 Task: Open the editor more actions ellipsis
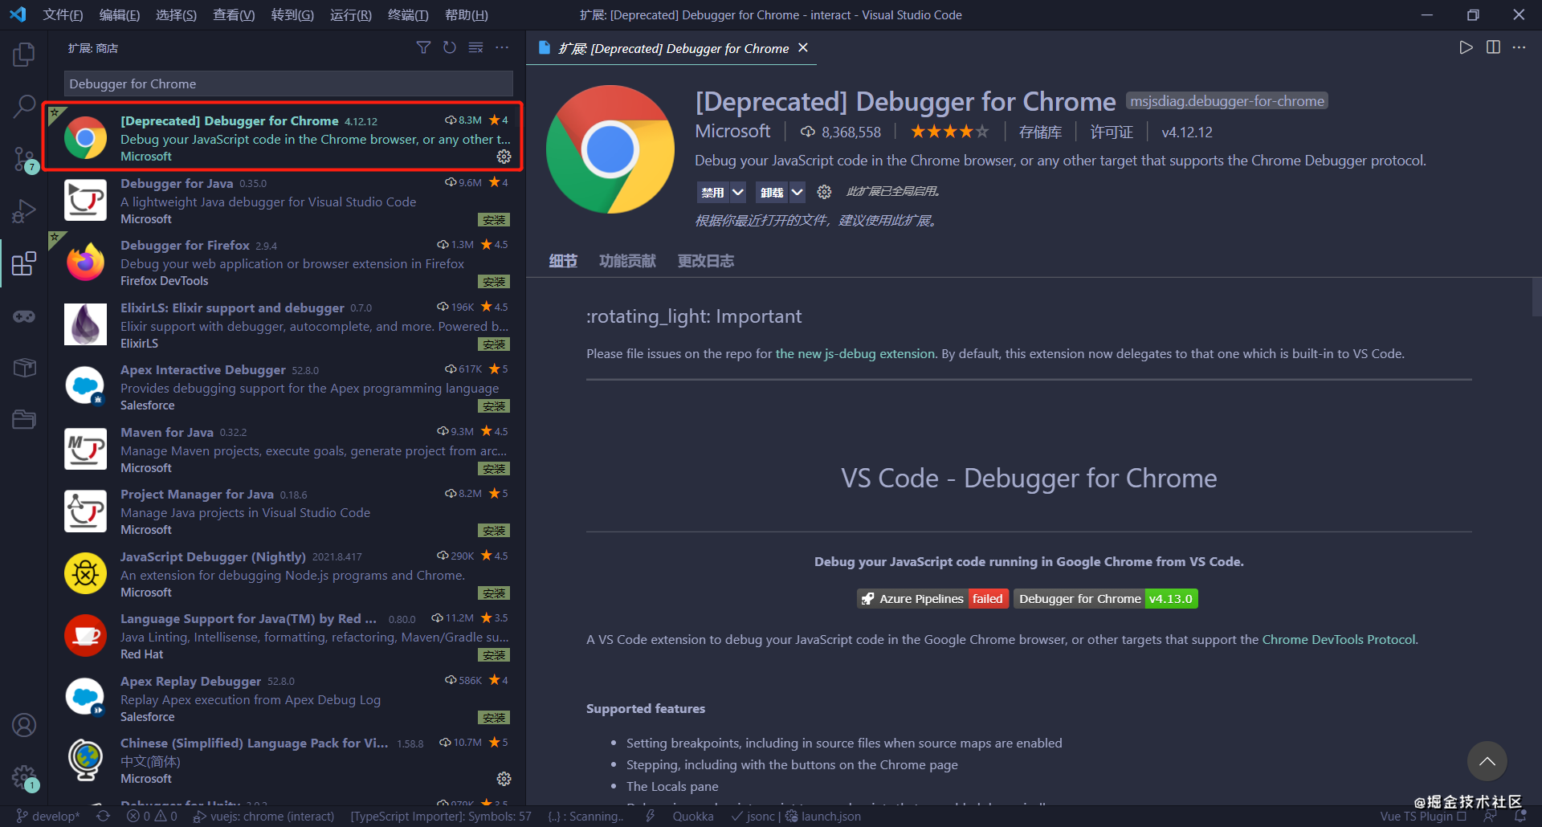click(x=1519, y=47)
